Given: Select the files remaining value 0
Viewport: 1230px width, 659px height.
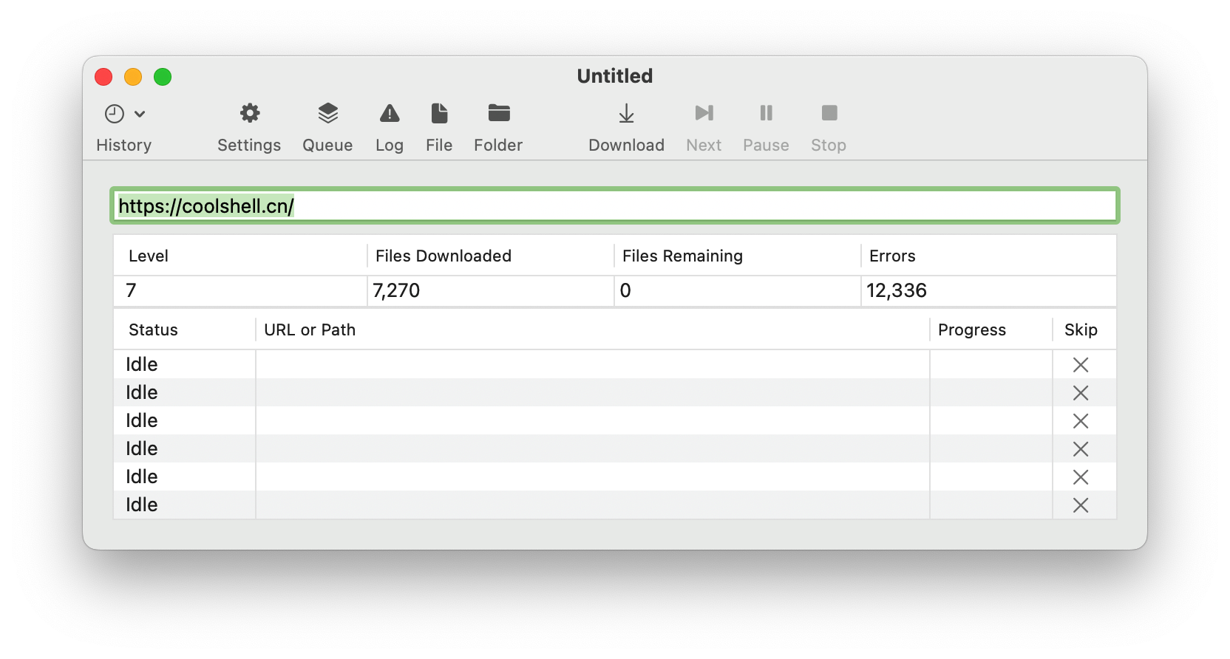Looking at the screenshot, I should [625, 290].
